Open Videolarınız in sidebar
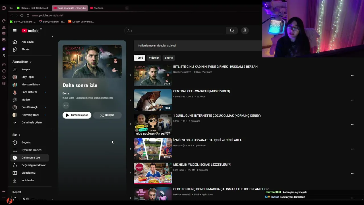The height and width of the screenshot is (205, 364). click(x=30, y=173)
